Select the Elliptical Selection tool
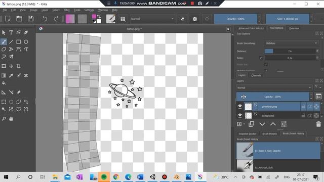The image size is (324, 182). pos(11,102)
